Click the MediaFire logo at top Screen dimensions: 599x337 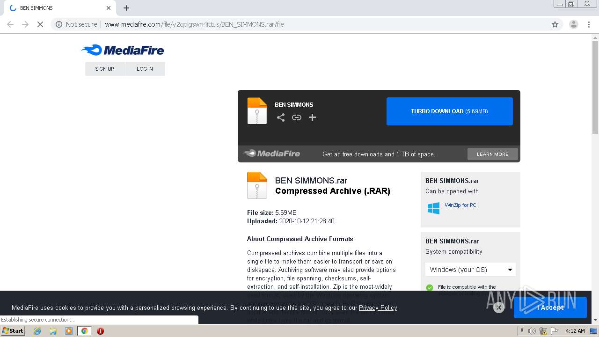pos(123,50)
